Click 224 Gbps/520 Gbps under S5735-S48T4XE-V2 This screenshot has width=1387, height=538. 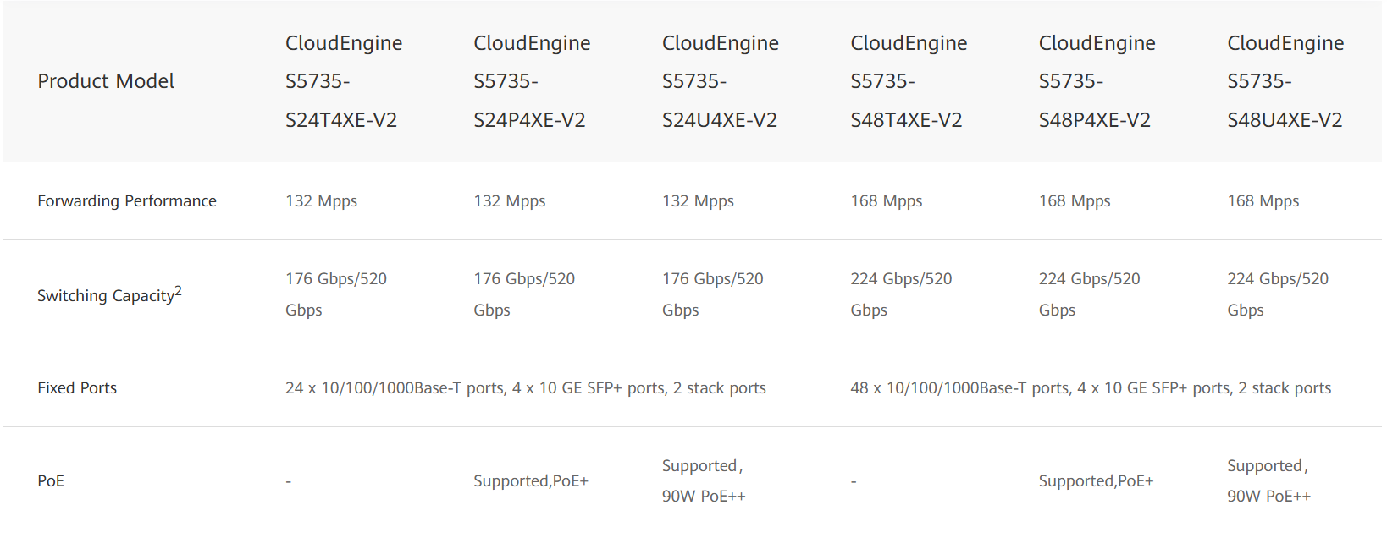[900, 294]
